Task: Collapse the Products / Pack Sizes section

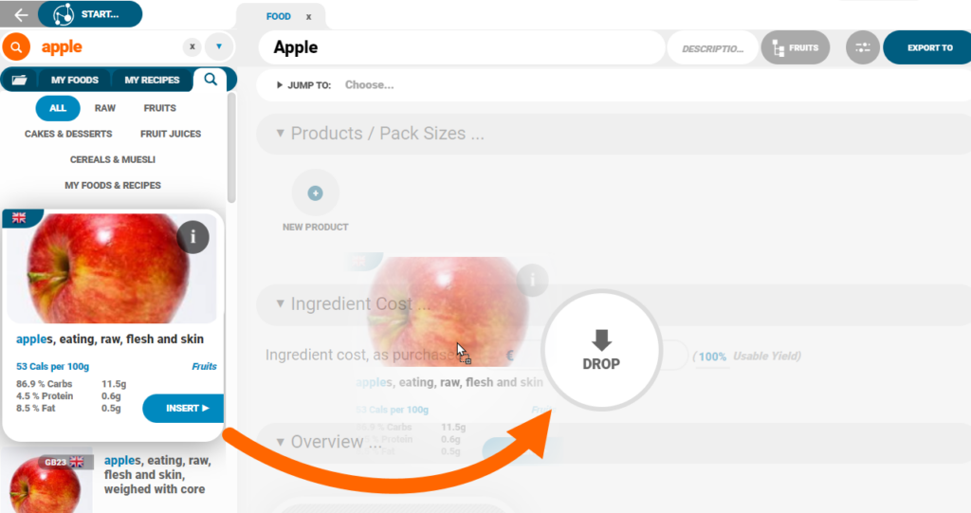Action: (280, 133)
